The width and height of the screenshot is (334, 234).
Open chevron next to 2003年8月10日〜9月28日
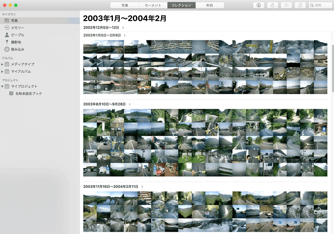pos(130,104)
